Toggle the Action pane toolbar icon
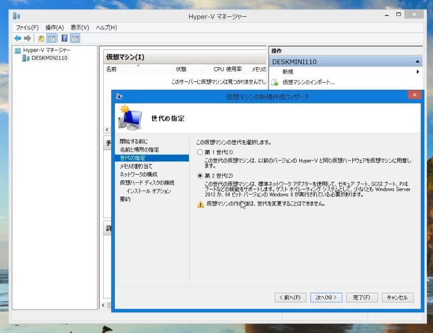 click(x=75, y=38)
